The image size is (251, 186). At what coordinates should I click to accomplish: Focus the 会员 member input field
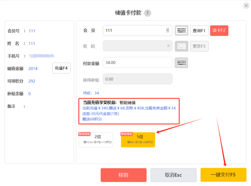click(138, 30)
